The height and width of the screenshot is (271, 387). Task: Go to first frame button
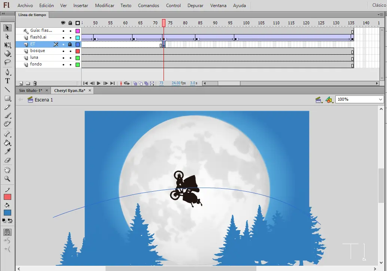[85, 83]
